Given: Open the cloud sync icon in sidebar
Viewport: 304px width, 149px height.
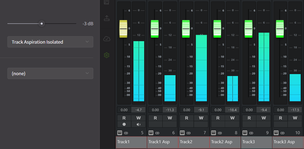Looking at the screenshot, I should point(107,39).
